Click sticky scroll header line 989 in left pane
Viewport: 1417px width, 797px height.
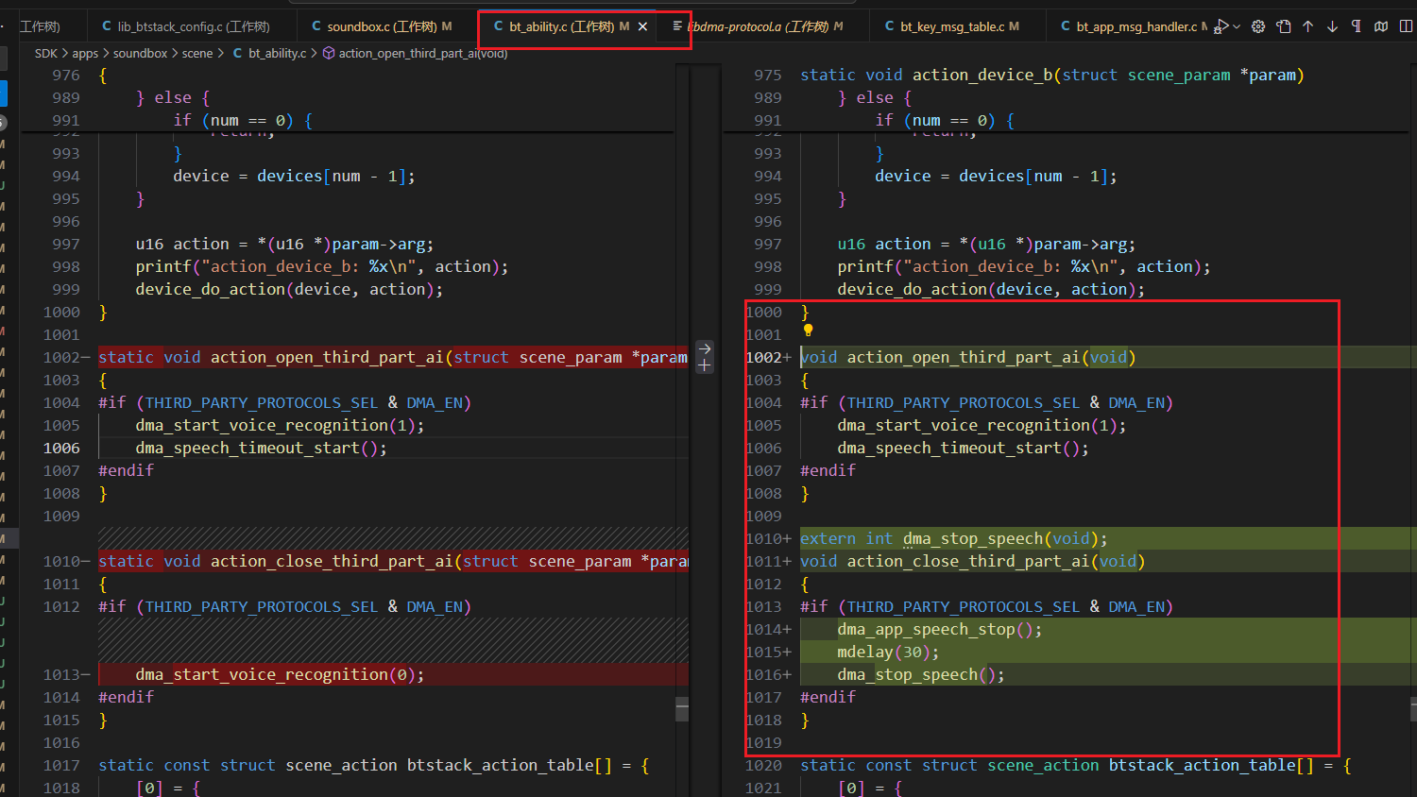pos(347,97)
